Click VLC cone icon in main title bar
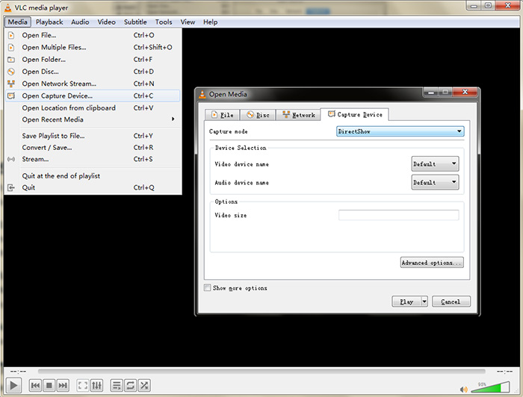523x397 pixels. pyautogui.click(x=7, y=7)
